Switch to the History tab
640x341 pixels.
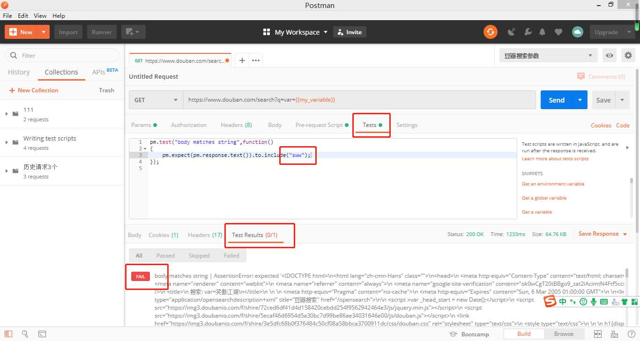coord(19,72)
